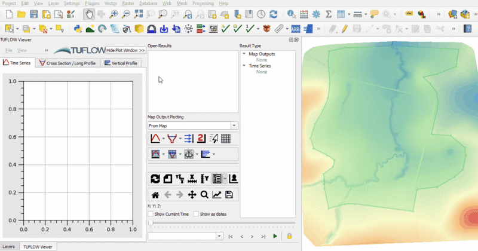Screen dimensions: 478x251
Task: Click the play animation button
Action: [275, 237]
